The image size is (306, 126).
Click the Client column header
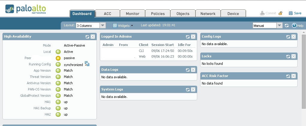click(144, 45)
